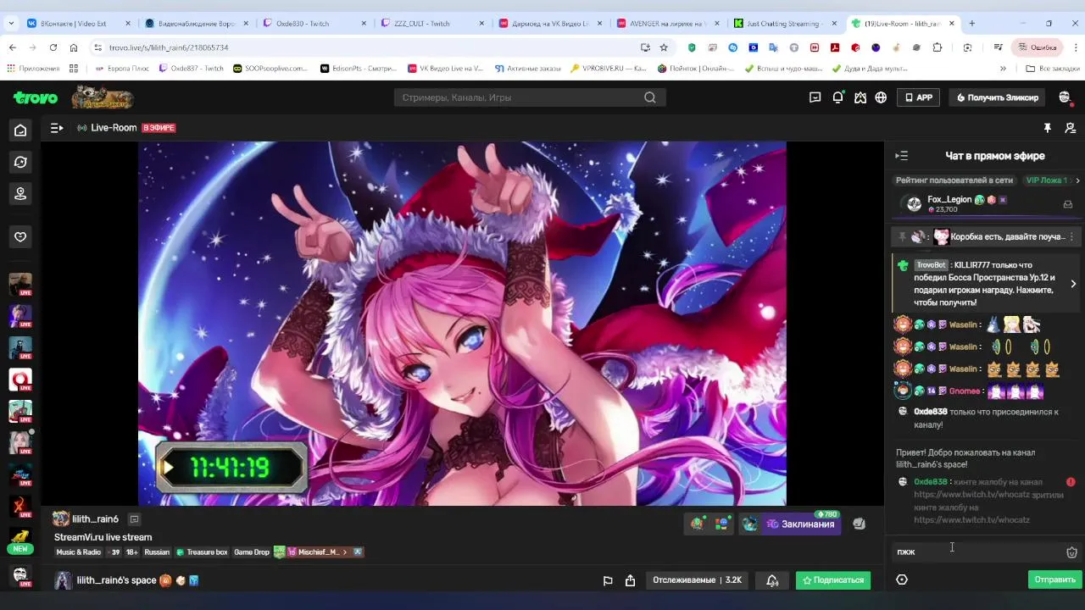Open Рейтинг пользователей в сети tab
This screenshot has width=1085, height=610.
954,180
